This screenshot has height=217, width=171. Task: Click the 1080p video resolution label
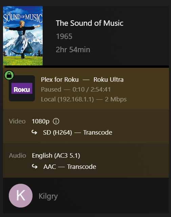41,121
